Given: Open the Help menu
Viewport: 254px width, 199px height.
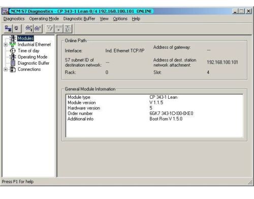Looking at the screenshot, I should 136,19.
